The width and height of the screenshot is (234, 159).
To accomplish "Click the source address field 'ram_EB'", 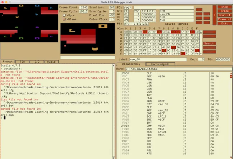I will [x=176, y=14].
